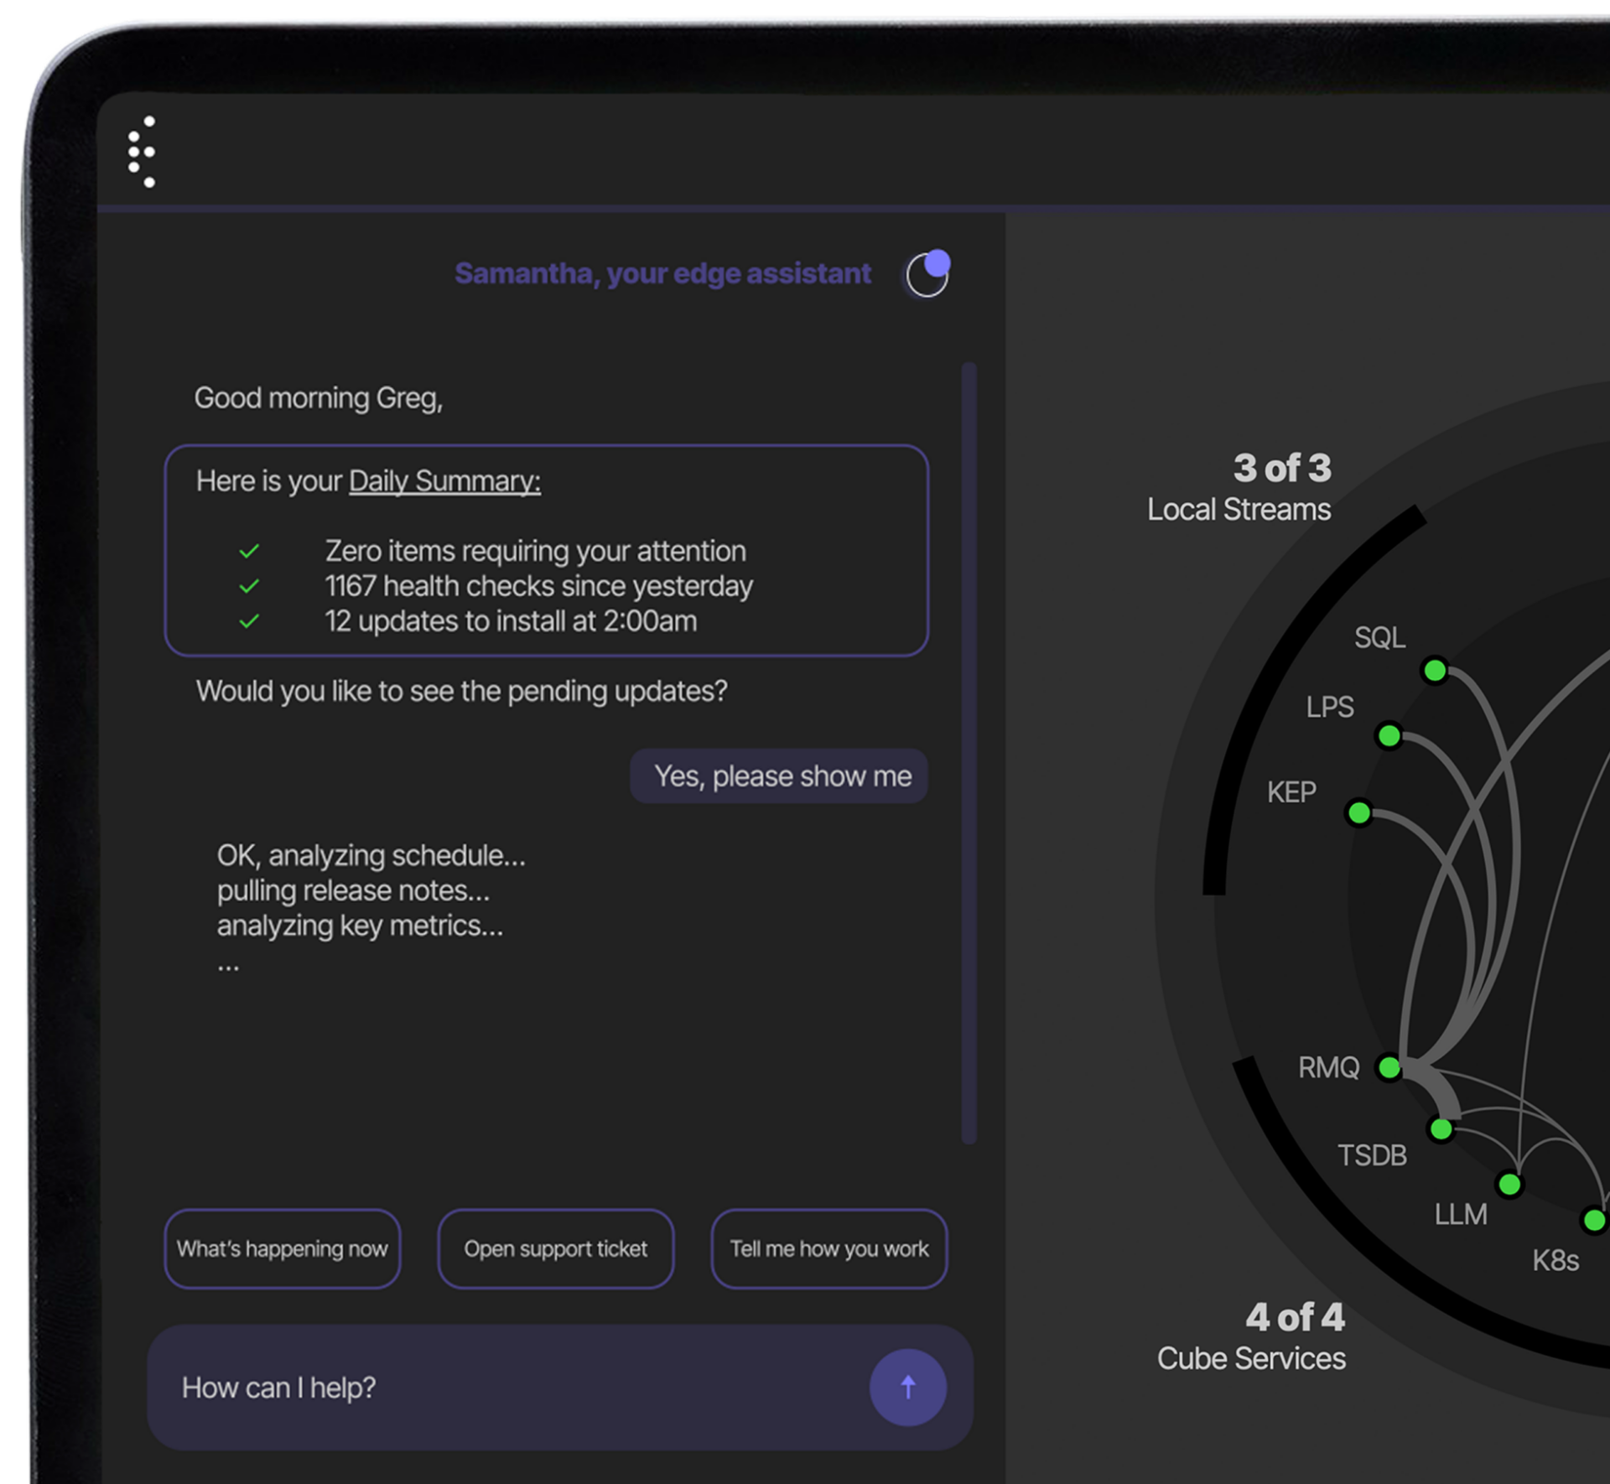Click the dotted app logo icon

point(142,152)
